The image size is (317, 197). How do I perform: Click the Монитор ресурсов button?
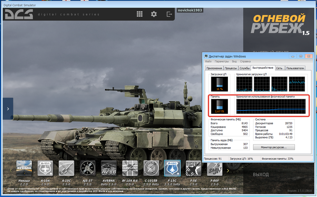point(274,147)
